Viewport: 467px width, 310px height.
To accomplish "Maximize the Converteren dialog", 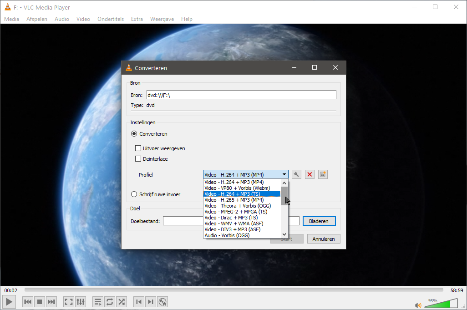I will coord(314,67).
